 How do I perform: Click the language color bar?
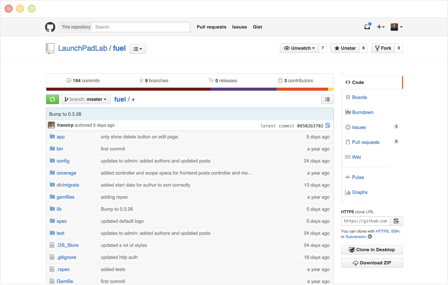[190, 89]
